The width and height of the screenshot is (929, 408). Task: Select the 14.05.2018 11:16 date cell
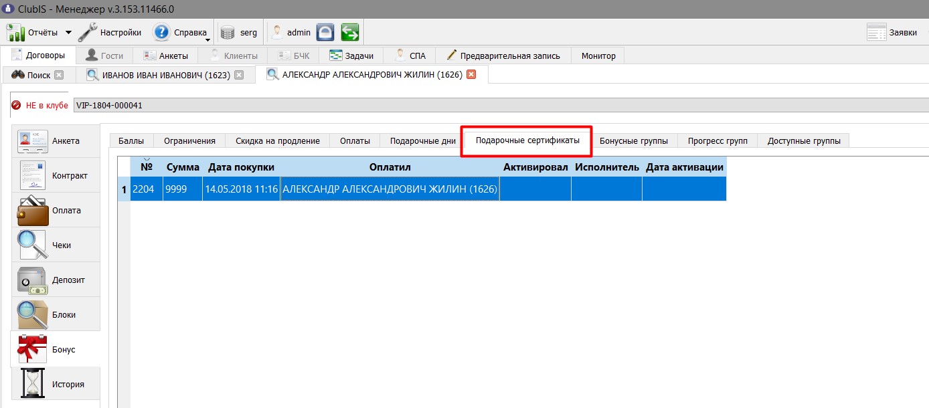[242, 189]
